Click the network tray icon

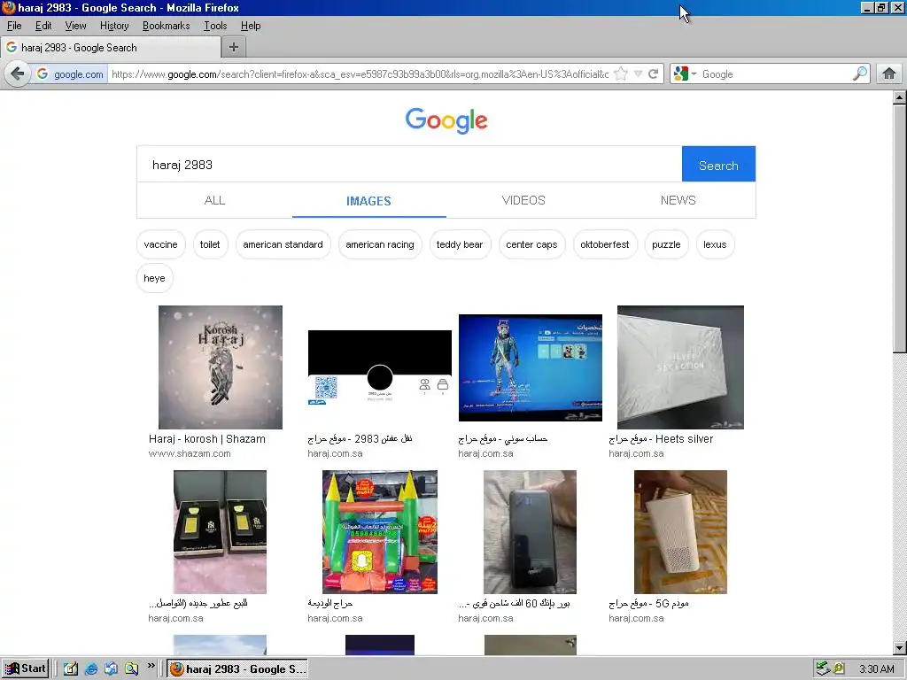pos(822,669)
